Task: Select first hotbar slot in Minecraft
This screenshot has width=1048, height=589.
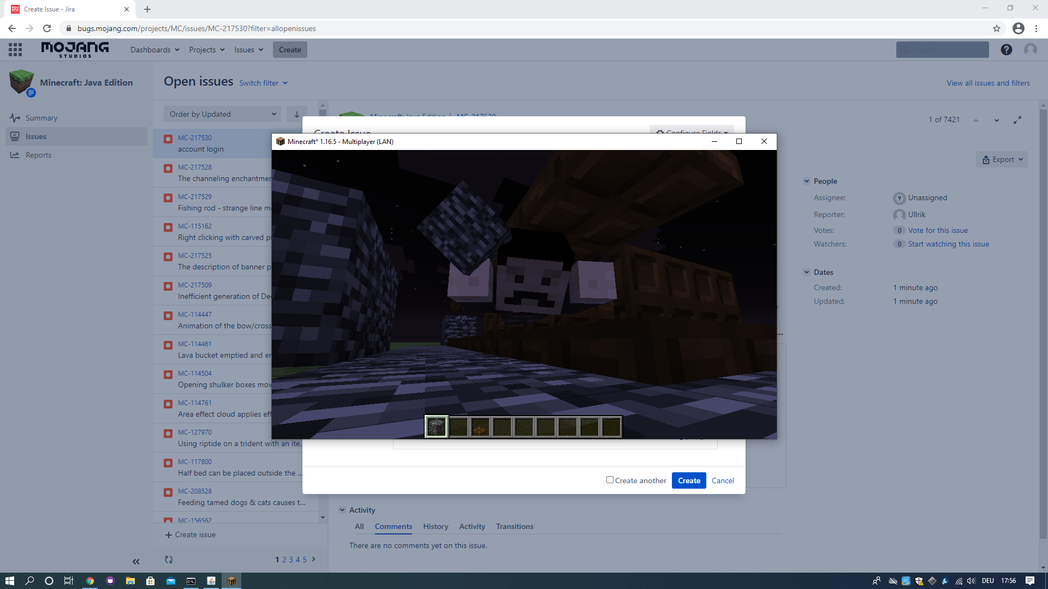Action: click(x=437, y=426)
